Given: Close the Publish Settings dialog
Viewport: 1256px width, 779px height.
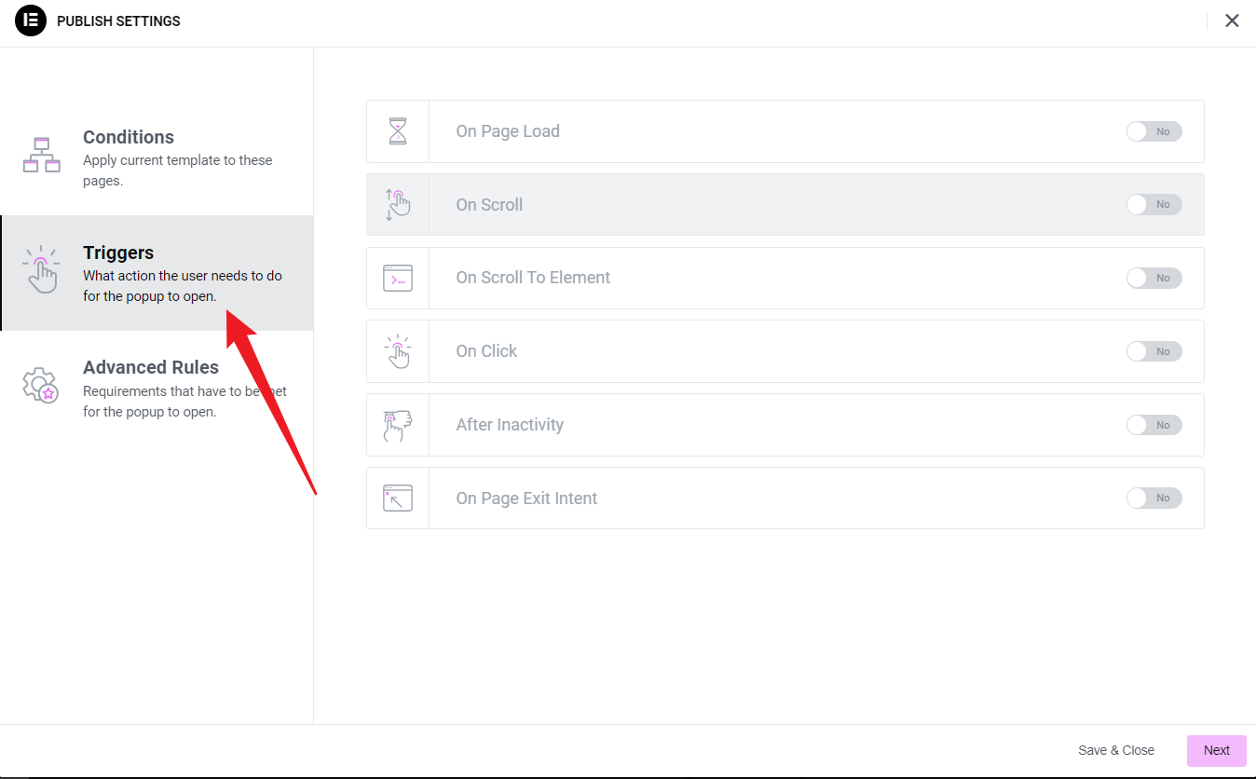Looking at the screenshot, I should click(1232, 20).
